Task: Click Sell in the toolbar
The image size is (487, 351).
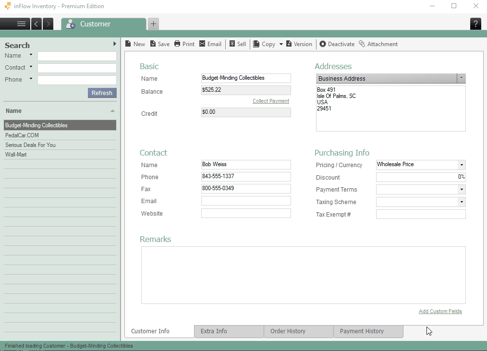Action: 238,44
